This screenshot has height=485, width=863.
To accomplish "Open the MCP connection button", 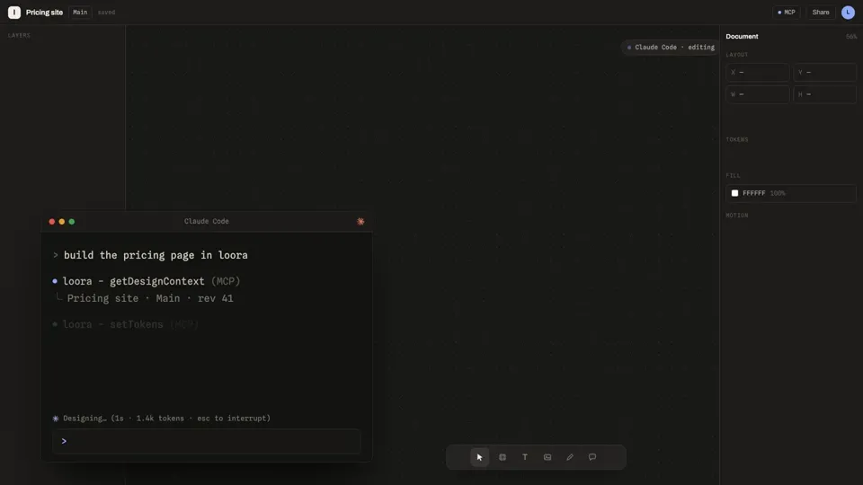I will [787, 12].
